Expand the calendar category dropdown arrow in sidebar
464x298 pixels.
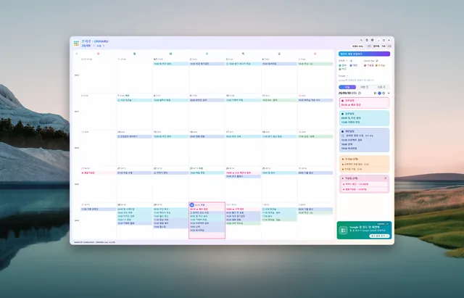(347, 61)
